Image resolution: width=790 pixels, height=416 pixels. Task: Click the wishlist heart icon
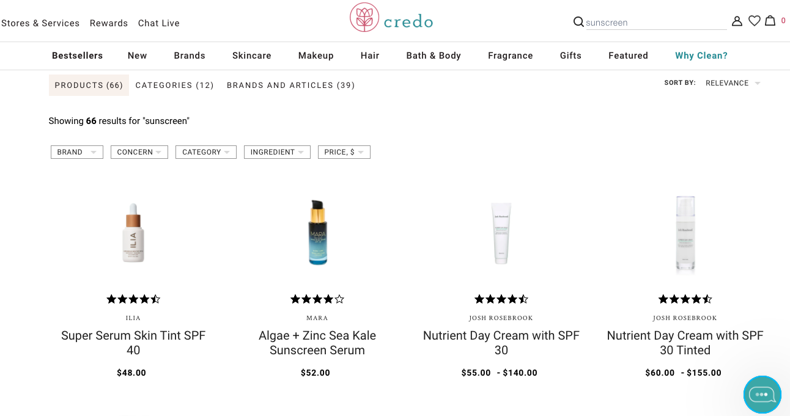(754, 20)
